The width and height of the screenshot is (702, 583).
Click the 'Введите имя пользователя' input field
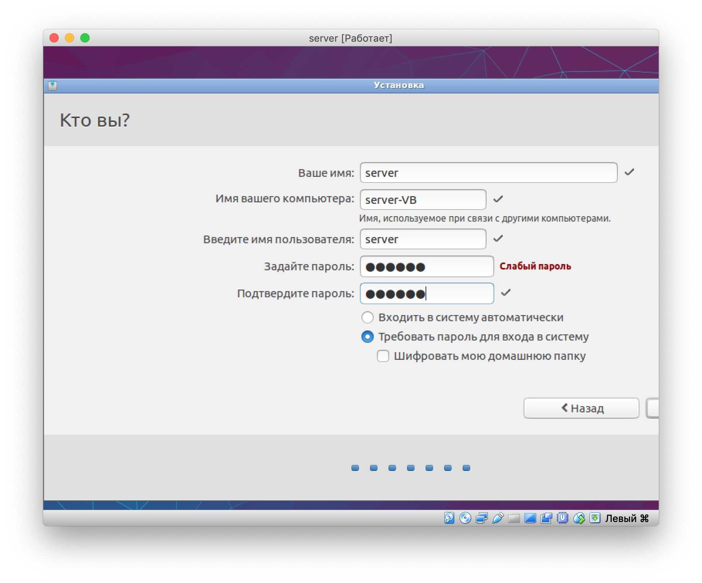click(422, 239)
